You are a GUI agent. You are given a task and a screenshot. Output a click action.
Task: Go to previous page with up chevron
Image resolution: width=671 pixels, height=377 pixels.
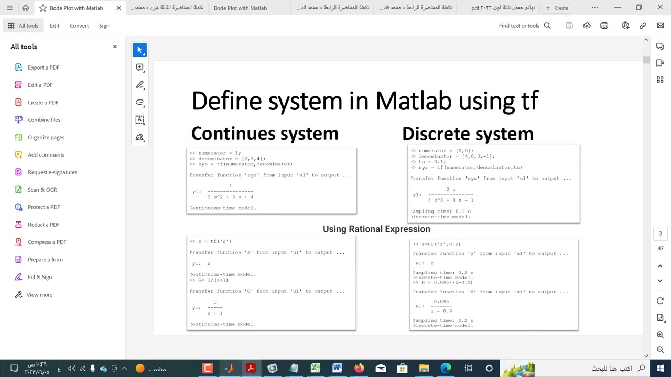tap(660, 266)
